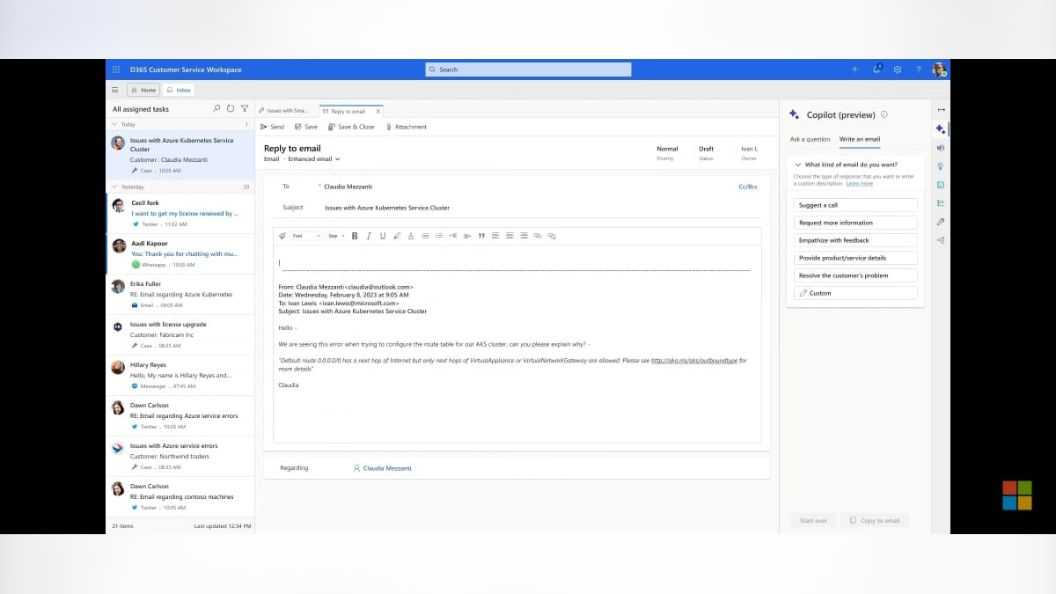
Task: Open the checklist icon in the side rail
Action: coord(941,203)
